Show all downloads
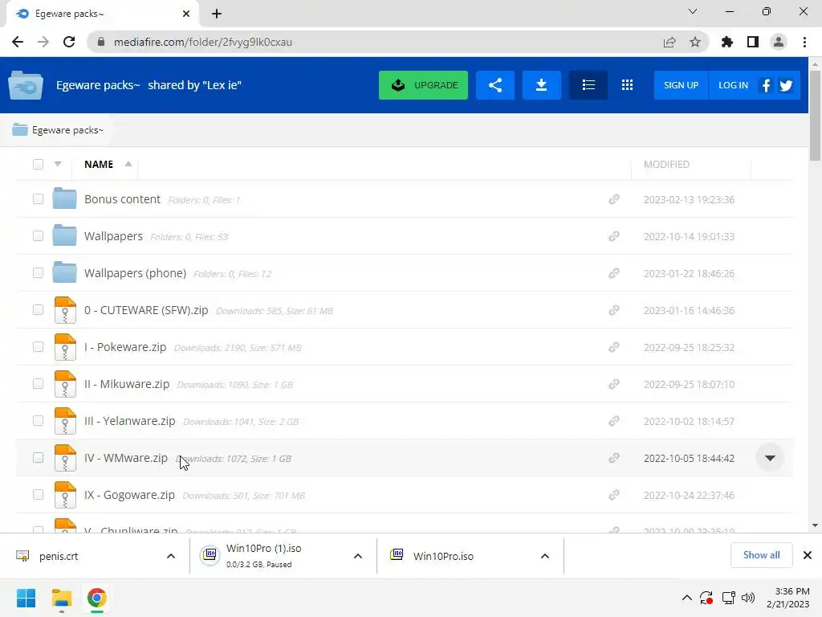822x617 pixels. point(761,555)
